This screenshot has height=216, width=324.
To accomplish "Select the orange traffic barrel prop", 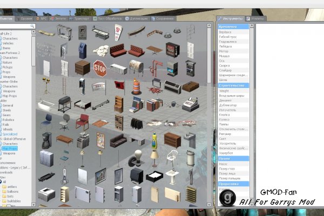I will [x=137, y=86].
